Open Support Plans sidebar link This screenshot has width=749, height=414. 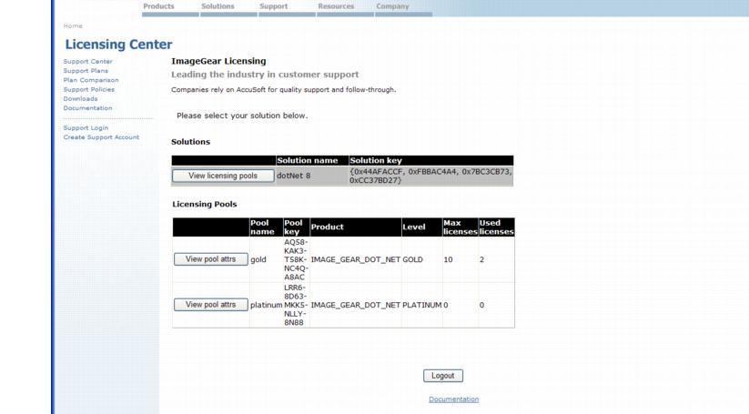click(86, 71)
